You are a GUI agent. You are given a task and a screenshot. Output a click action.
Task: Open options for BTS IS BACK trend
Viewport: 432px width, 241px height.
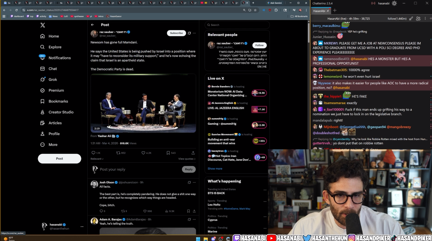point(265,190)
